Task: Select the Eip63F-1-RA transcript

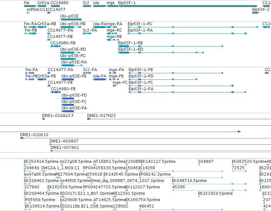Action: [187, 33]
